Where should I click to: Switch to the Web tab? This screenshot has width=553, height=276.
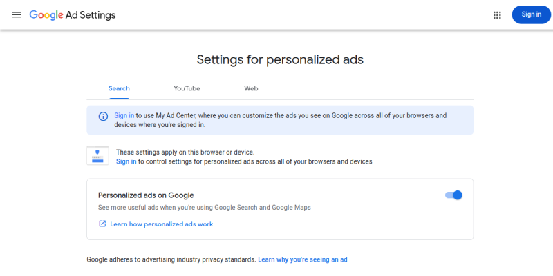tap(251, 89)
